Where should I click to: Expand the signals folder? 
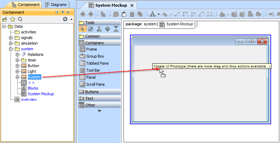click(x=11, y=38)
